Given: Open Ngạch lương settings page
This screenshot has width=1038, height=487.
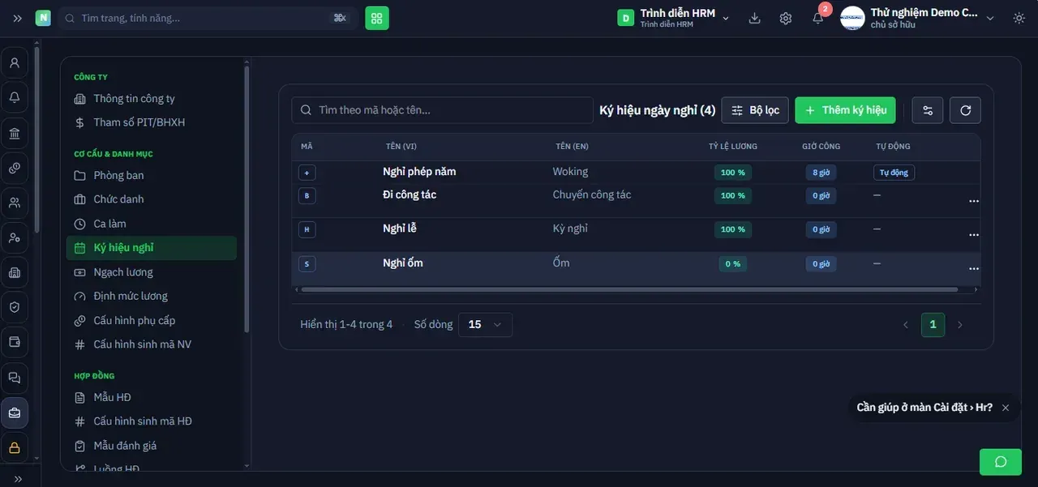Looking at the screenshot, I should coord(152,272).
